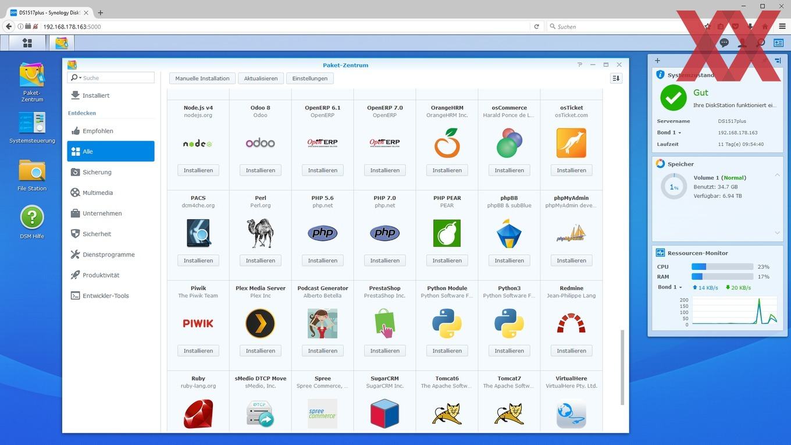
Task: Open the search options dropdown arrow in Suche
Action: [x=80, y=78]
